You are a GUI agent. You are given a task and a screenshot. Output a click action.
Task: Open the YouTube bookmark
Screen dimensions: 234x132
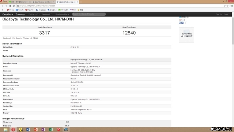click(30, 10)
